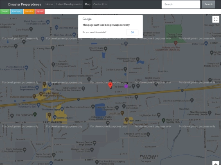Select the Map nav tab

[x=88, y=4]
